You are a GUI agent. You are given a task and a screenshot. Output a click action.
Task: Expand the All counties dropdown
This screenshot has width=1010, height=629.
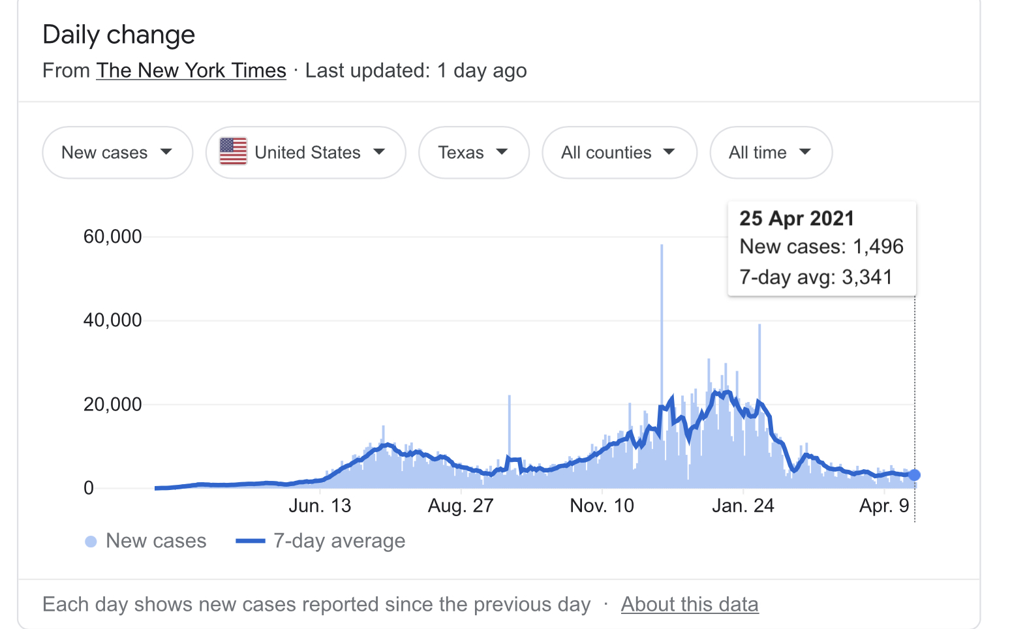[x=619, y=153]
